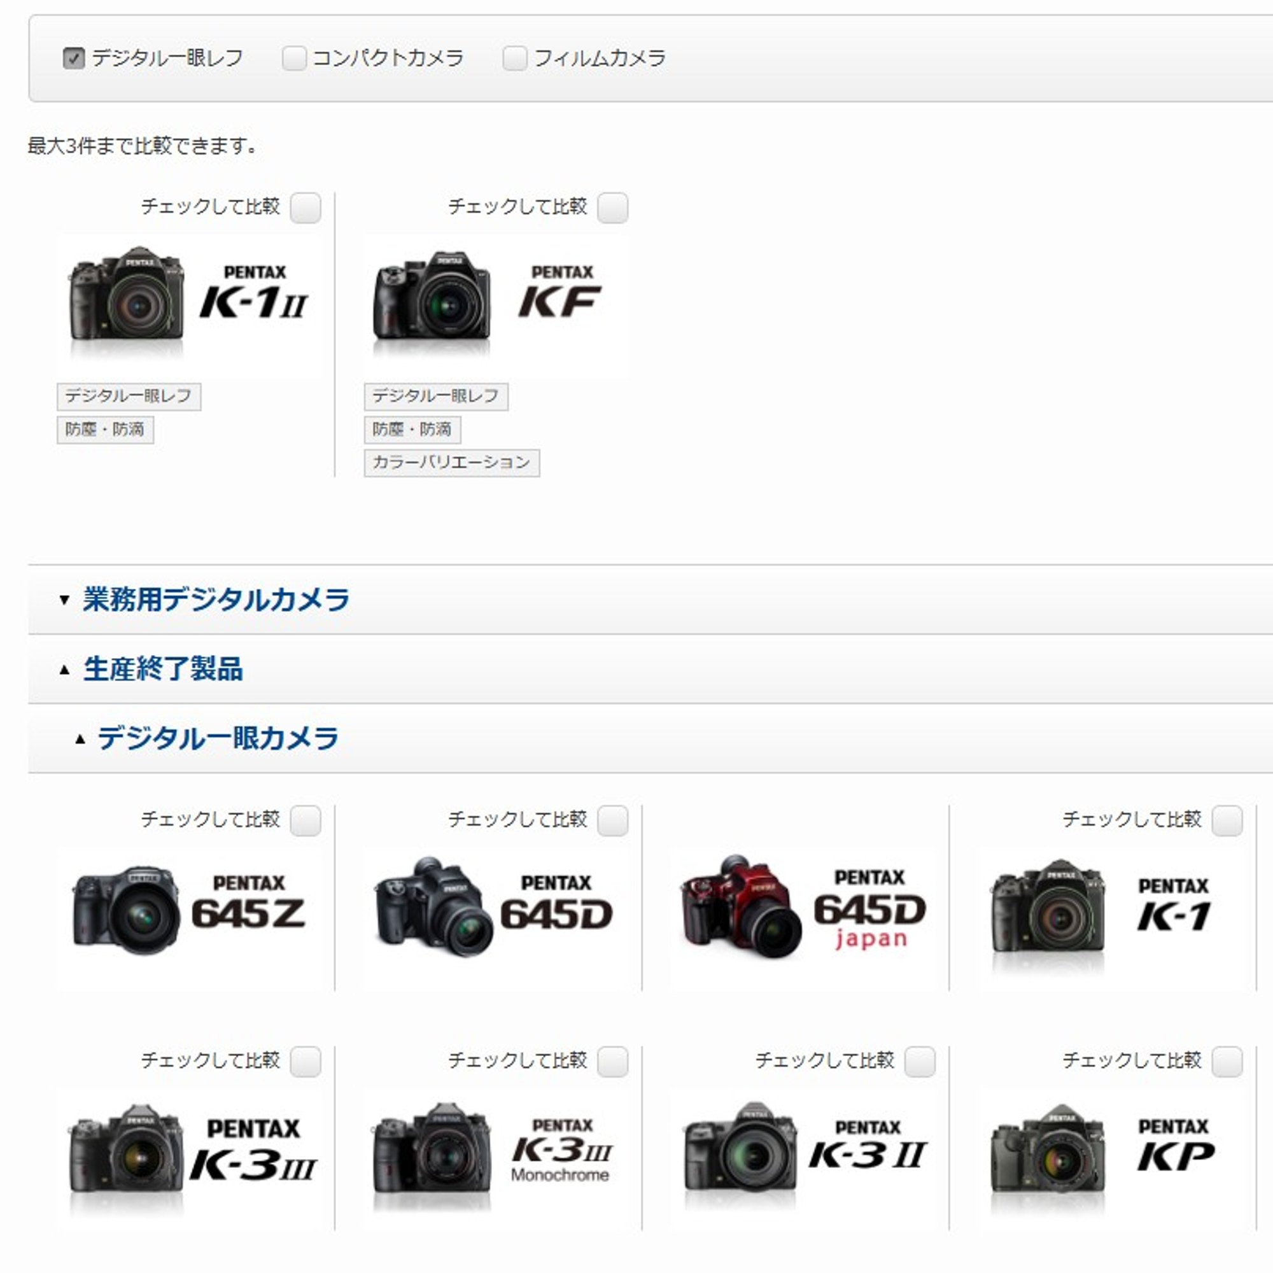
Task: Tick compare checkbox for PENTAX 645Z
Action: tap(306, 820)
